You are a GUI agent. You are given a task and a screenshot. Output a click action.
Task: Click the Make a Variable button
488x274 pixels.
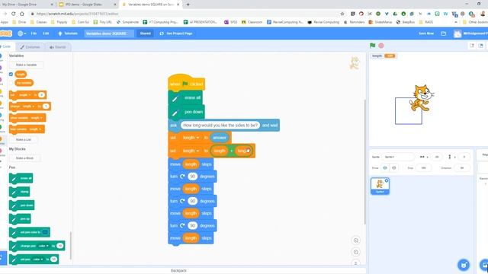click(x=26, y=65)
